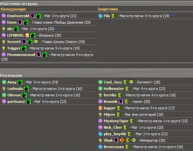
Task: Click the blue eye icon after ido's rank
Action: coord(57,28)
